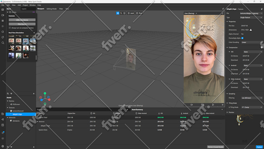The height and width of the screenshot is (149, 264).
Task: Select the cameraTexture0 asset
Action: click(x=18, y=111)
